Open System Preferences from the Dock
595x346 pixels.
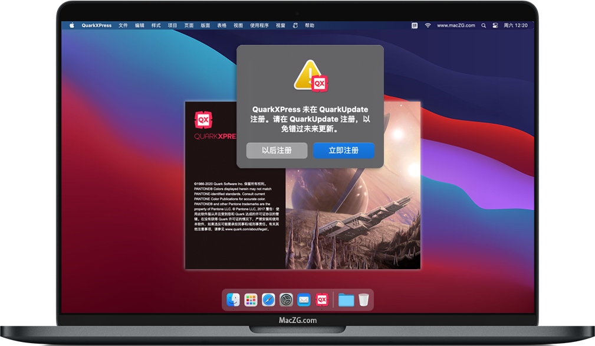(x=285, y=299)
